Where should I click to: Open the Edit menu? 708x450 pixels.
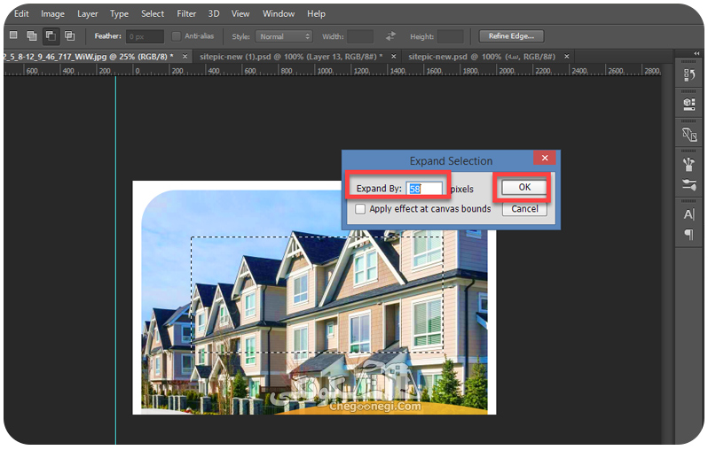click(20, 14)
